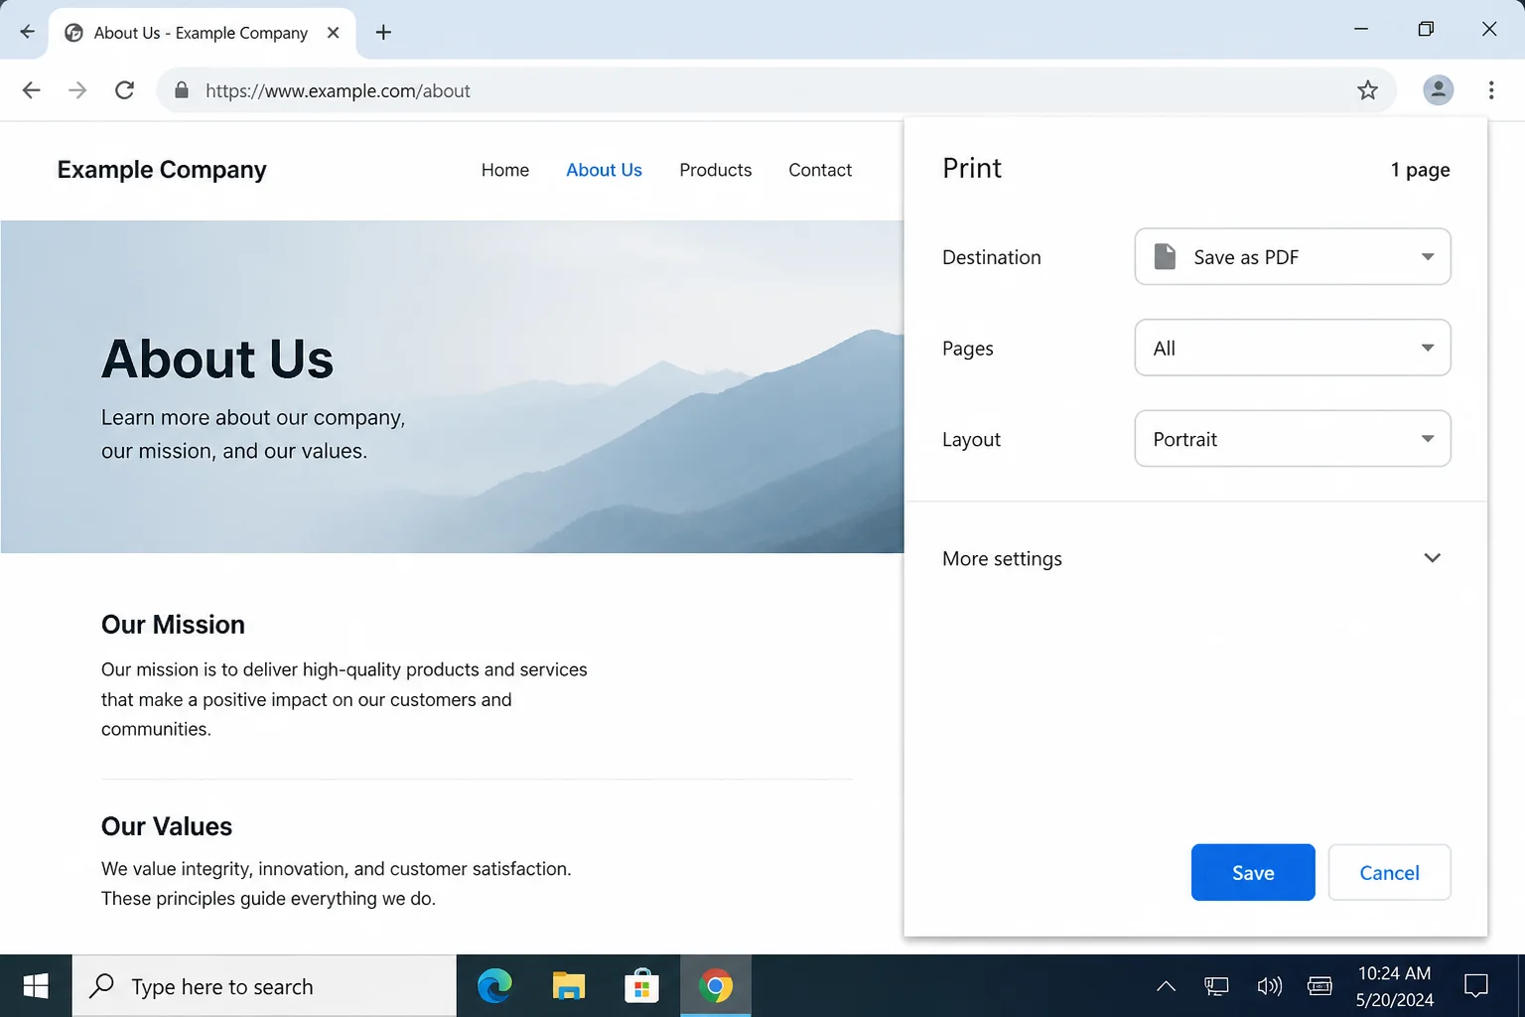Close the About Us browser tab
The height and width of the screenshot is (1017, 1525).
[334, 33]
